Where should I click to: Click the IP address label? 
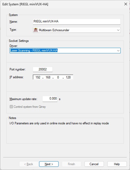pyautogui.click(x=17, y=77)
